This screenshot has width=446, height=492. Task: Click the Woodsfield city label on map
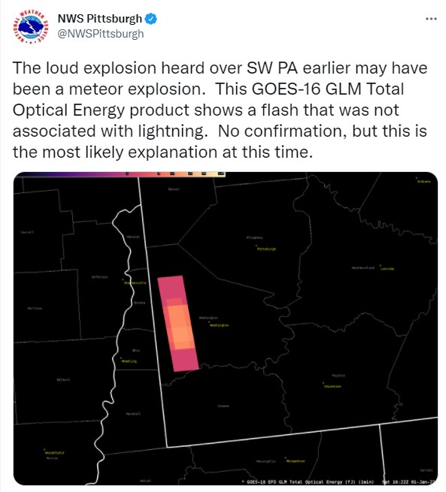click(x=54, y=453)
